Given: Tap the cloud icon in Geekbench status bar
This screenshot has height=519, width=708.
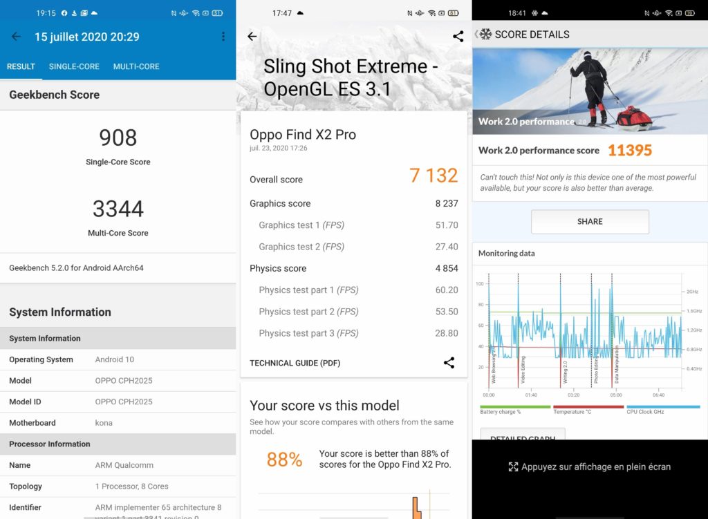Looking at the screenshot, I should [94, 13].
